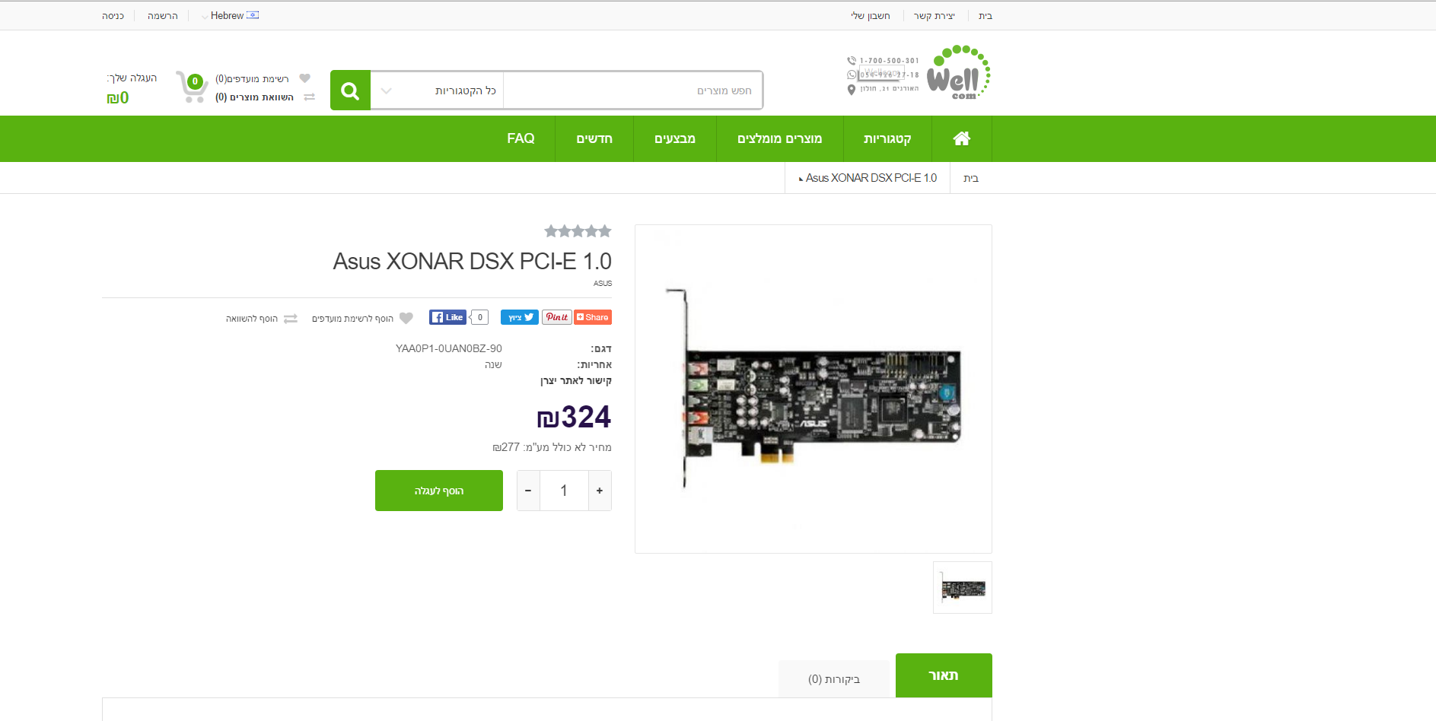Rate product using the star rating

tap(578, 231)
